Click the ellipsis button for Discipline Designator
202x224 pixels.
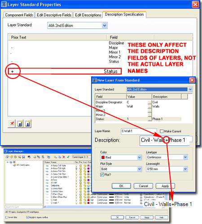[x=149, y=102]
